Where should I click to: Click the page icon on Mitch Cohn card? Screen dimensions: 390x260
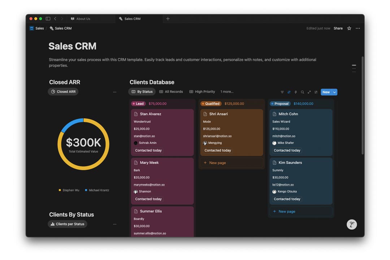(x=274, y=114)
